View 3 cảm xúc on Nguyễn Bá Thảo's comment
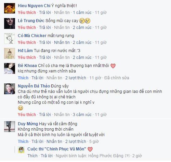This screenshot has width=171, height=162. point(82,115)
